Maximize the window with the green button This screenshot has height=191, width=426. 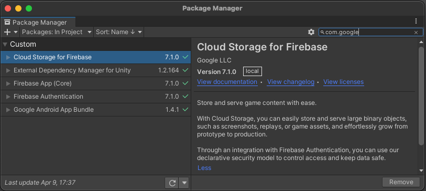[29, 8]
